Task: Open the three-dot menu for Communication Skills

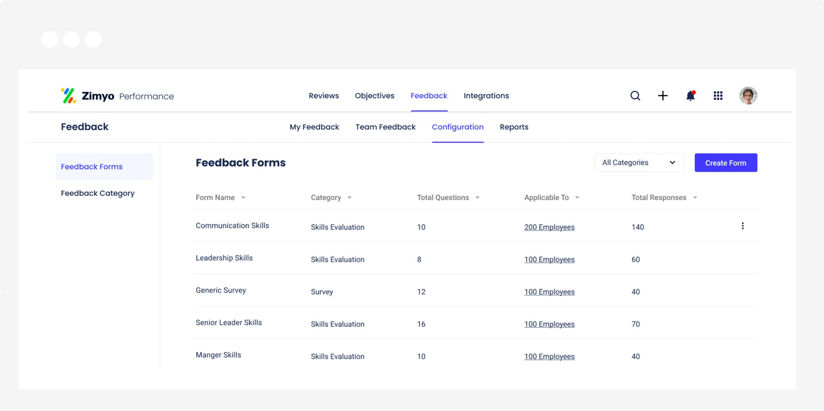Action: pos(742,226)
